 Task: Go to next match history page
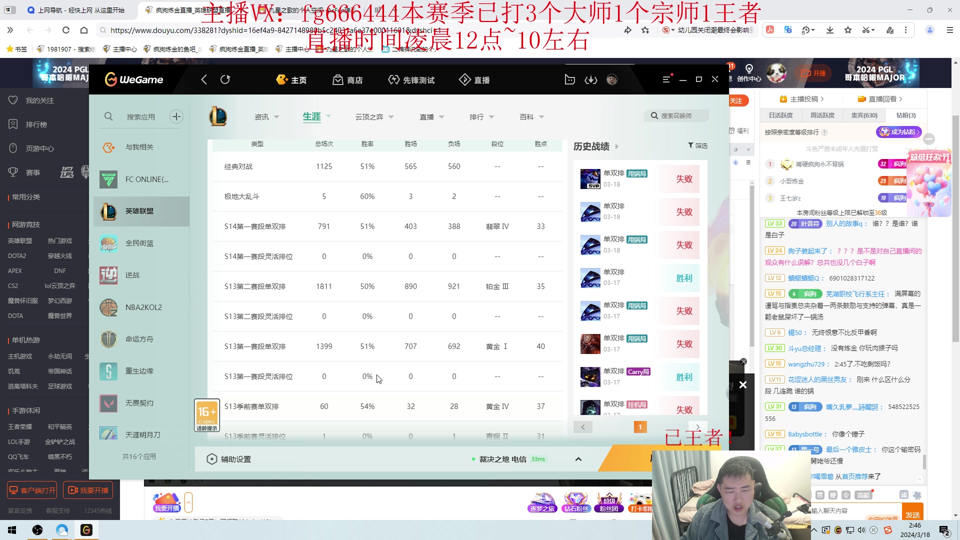point(697,427)
